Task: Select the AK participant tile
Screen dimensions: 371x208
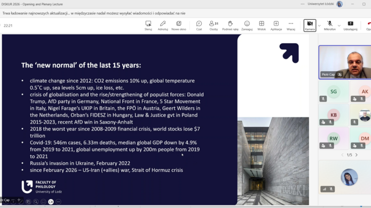Action: pyautogui.click(x=360, y=91)
